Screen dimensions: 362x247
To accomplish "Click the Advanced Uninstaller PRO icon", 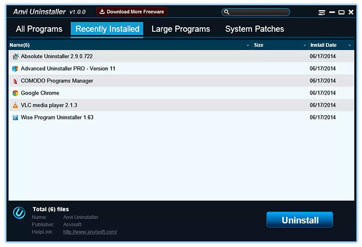I will tap(15, 69).
